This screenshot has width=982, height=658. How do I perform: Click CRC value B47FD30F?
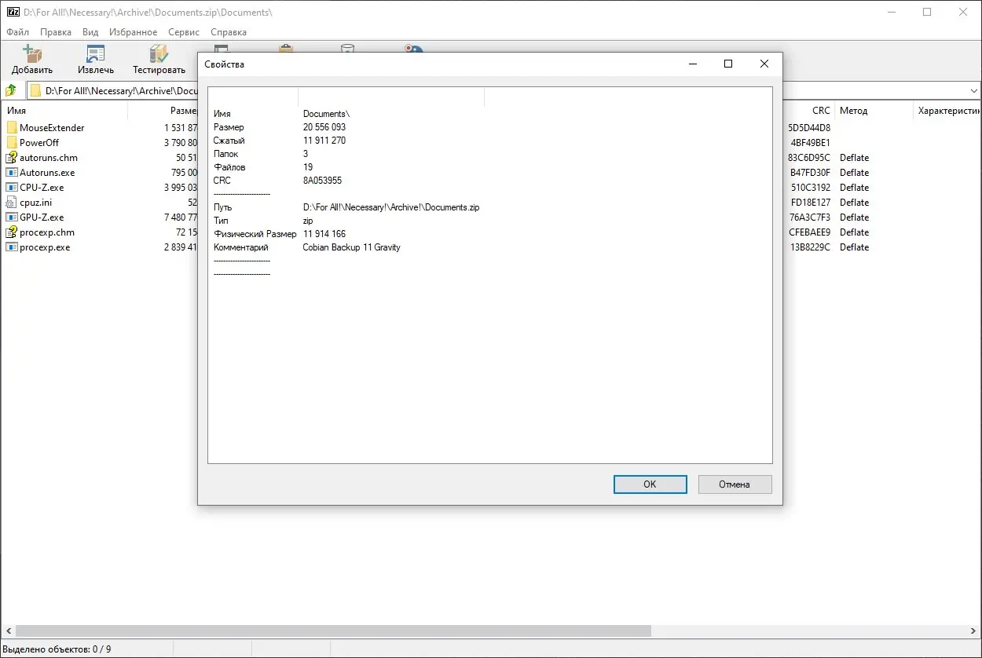pos(810,173)
